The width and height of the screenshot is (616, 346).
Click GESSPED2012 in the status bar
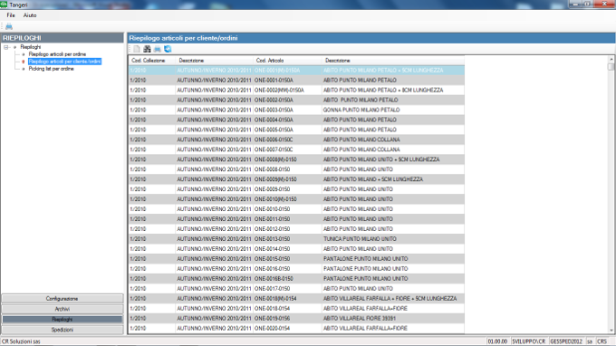[566, 341]
